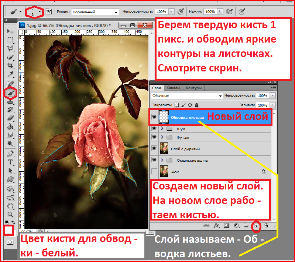Select the Eraser tool
This screenshot has height=262, width=295.
[10, 118]
